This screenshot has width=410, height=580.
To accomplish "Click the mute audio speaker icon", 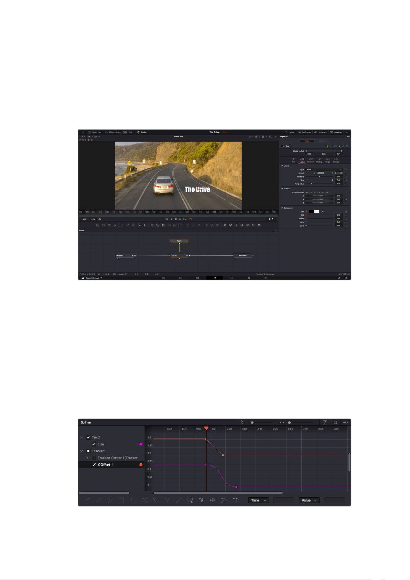I will tap(100, 219).
